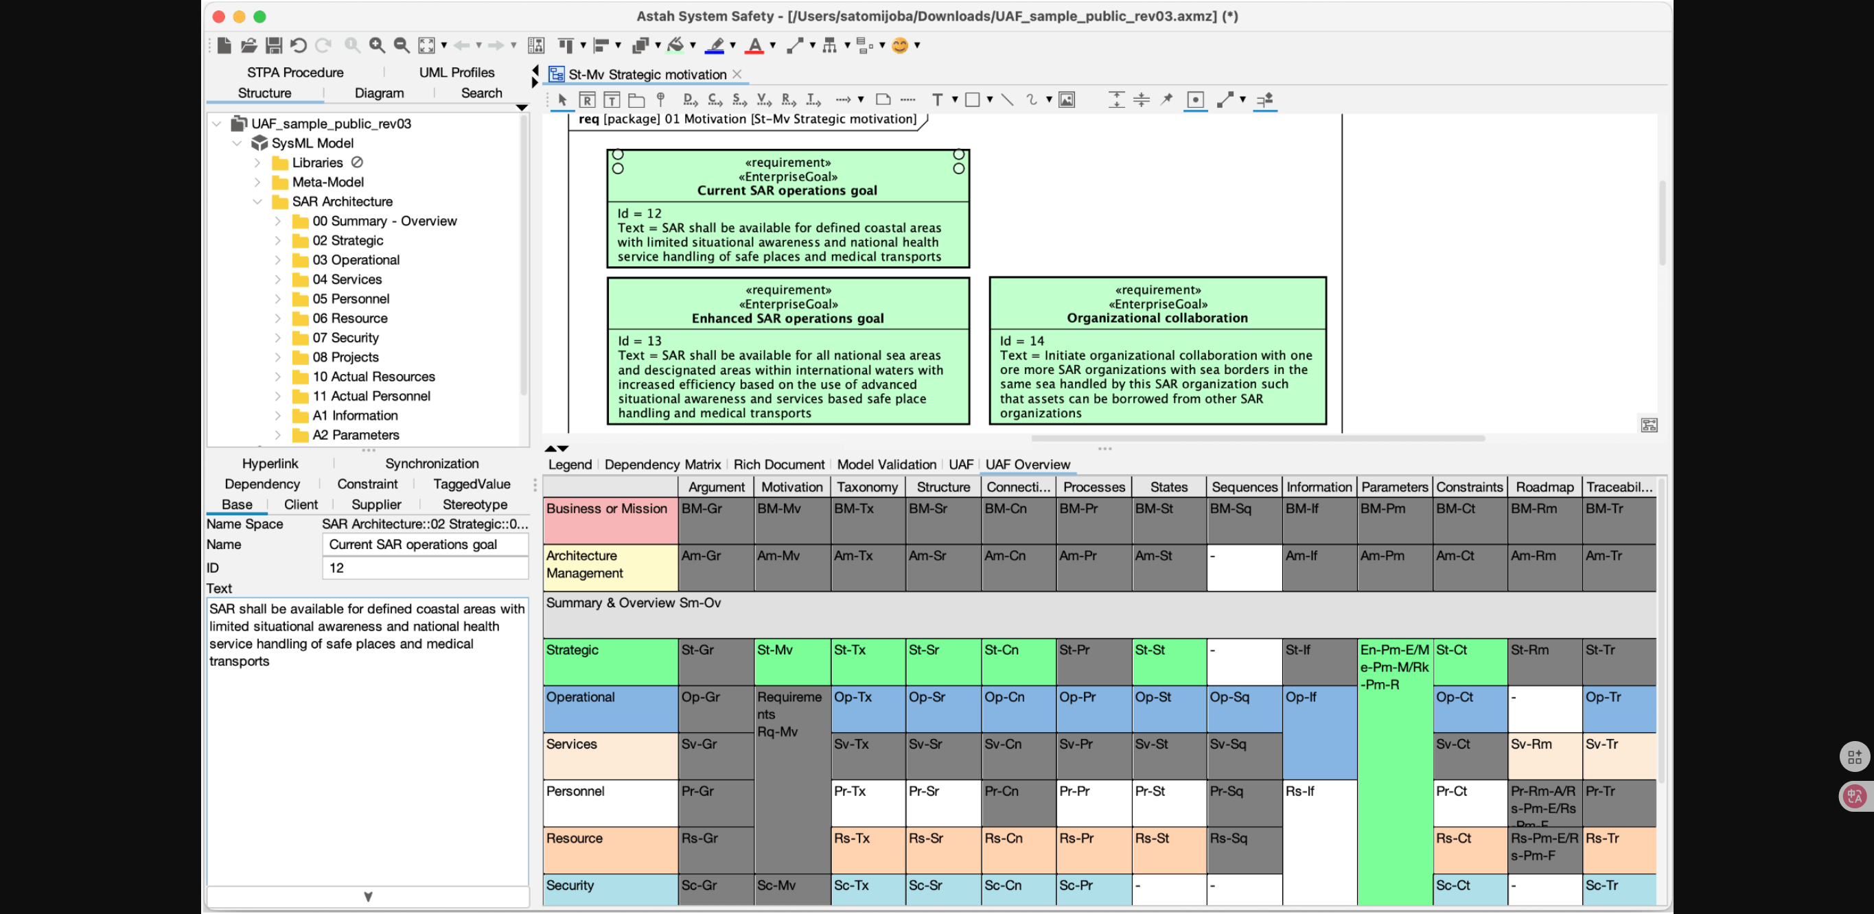
Task: Toggle the rightmost underlined alignment mode button
Action: (x=1265, y=99)
